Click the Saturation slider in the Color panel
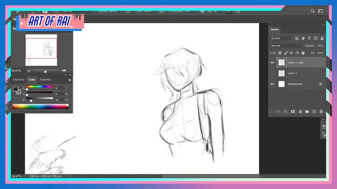Image resolution: width=337 pixels, height=189 pixels. coord(39,92)
